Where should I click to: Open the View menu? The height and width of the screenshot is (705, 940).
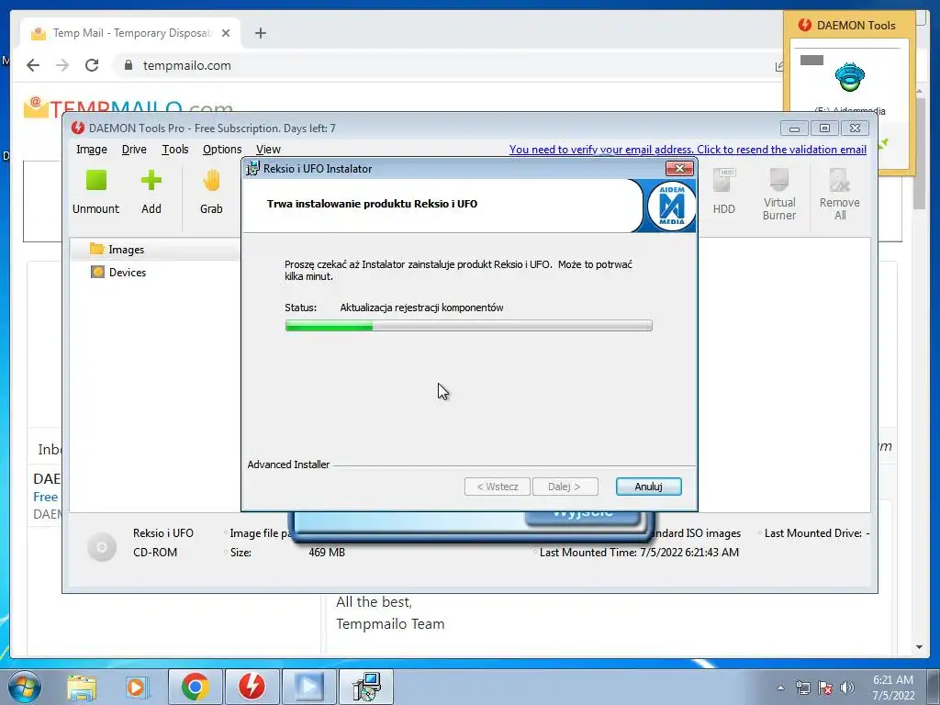[268, 150]
